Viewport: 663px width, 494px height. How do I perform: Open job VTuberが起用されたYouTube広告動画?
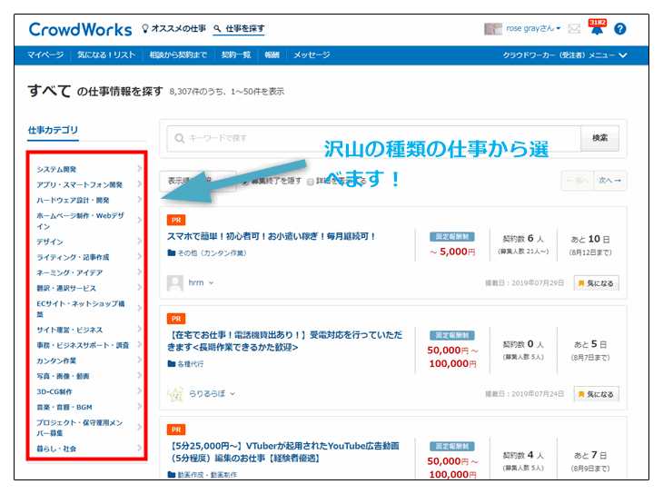283,451
